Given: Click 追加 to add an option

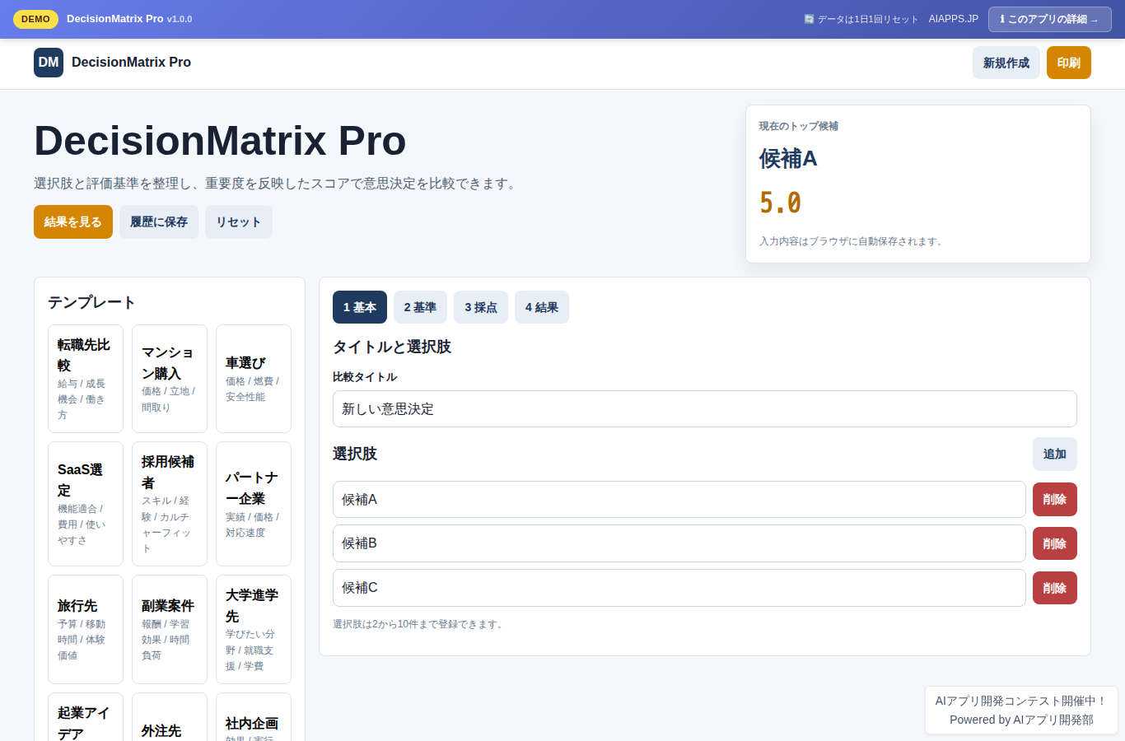Looking at the screenshot, I should [1055, 454].
